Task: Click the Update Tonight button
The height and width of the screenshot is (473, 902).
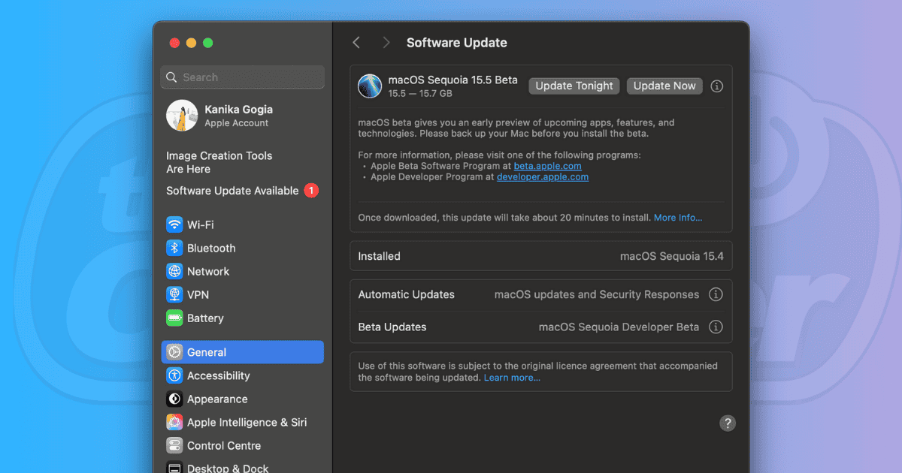Action: click(574, 86)
